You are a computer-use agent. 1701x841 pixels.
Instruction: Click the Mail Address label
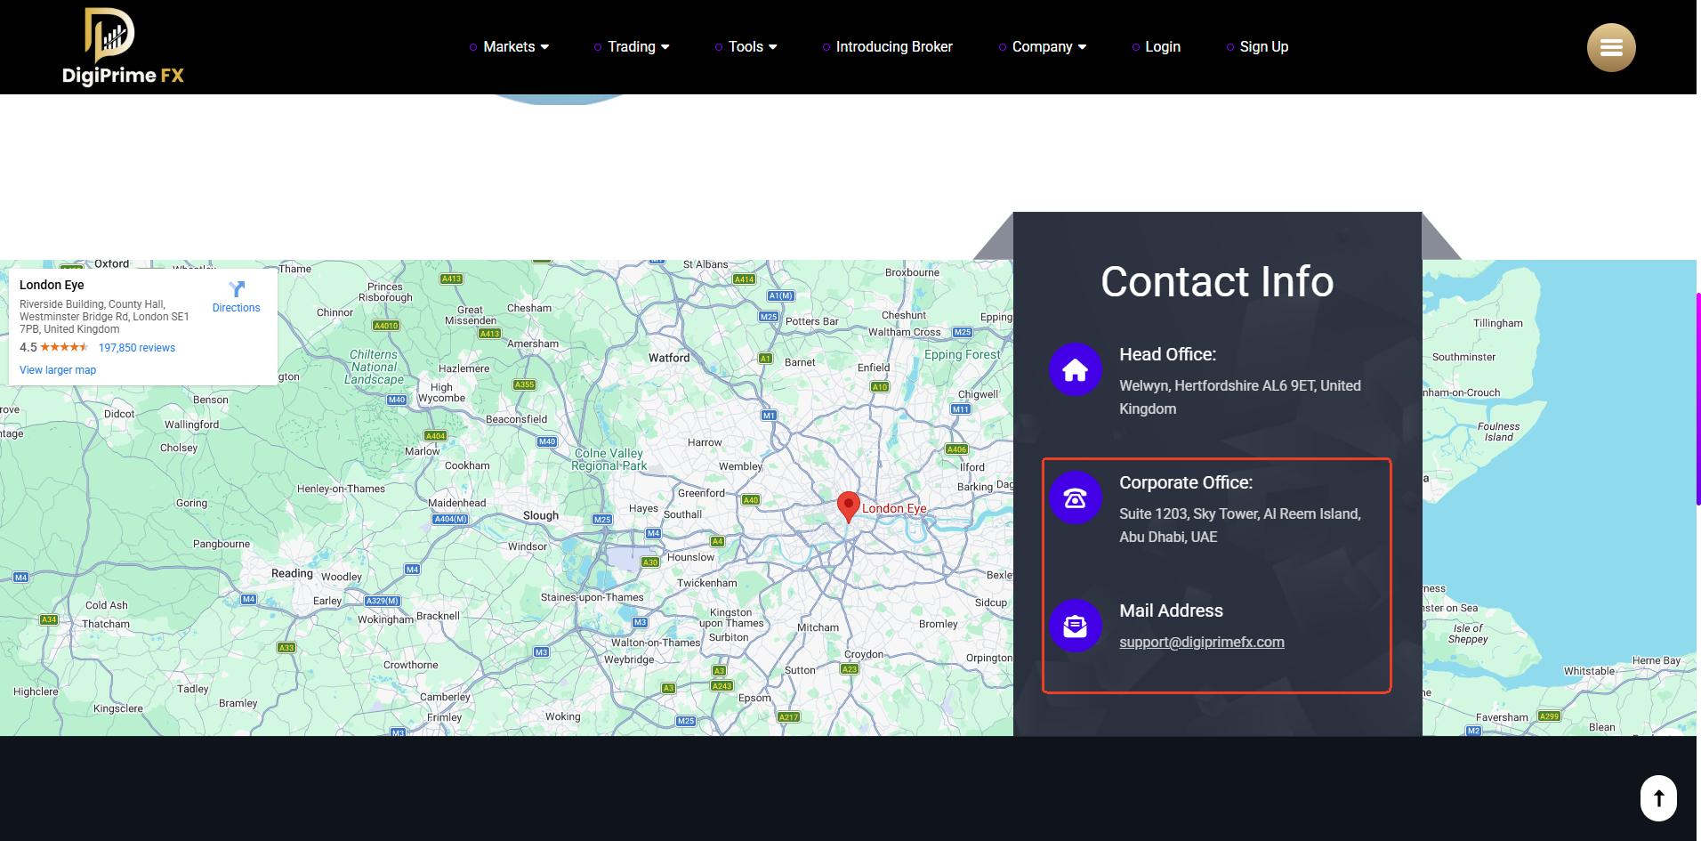click(x=1171, y=611)
